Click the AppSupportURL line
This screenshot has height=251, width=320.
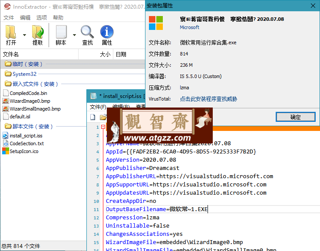tap(186, 185)
